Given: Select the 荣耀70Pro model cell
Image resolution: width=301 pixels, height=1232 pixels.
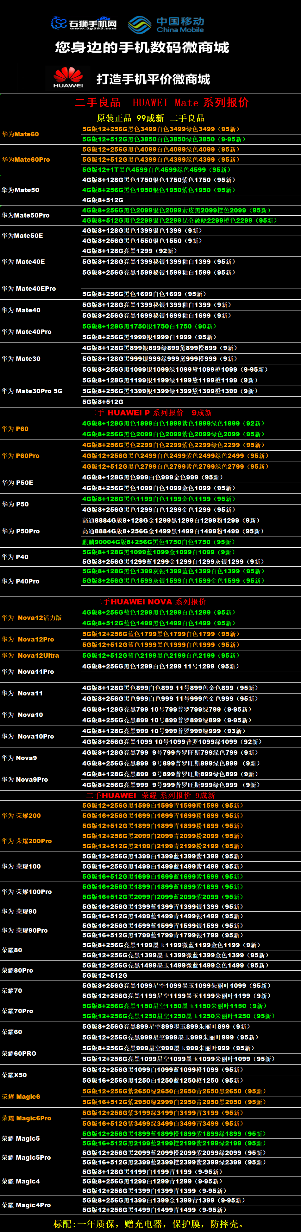Looking at the screenshot, I should [x=41, y=1012].
